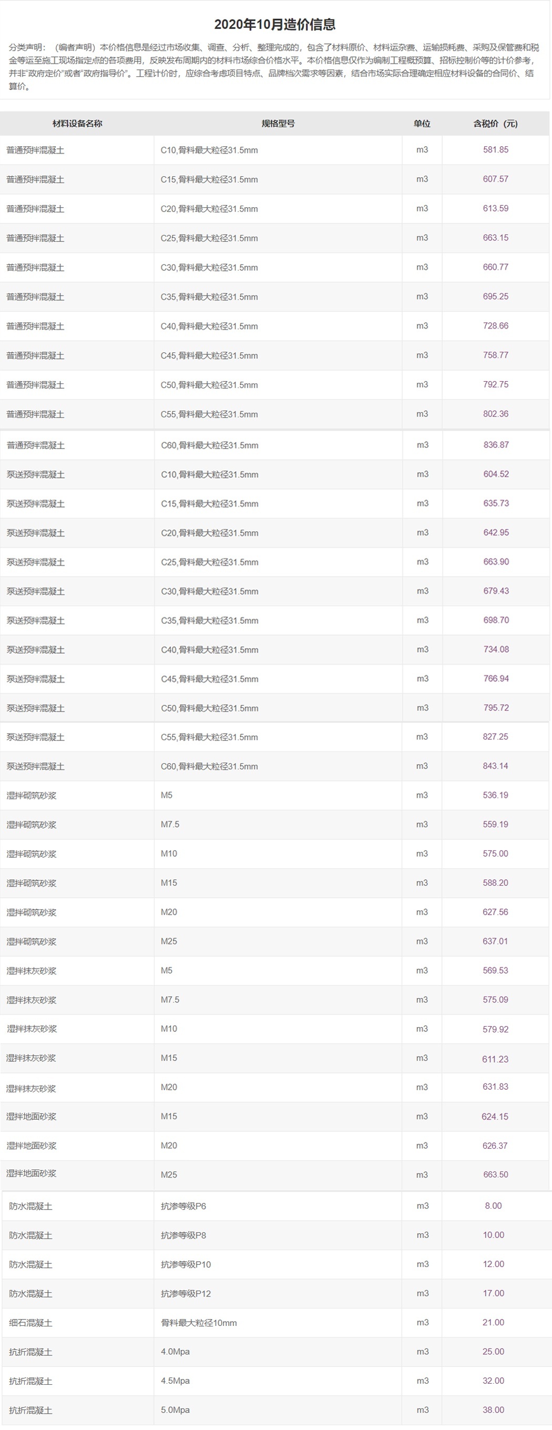Click the 规格型号 column header
The height and width of the screenshot is (1430, 552).
(278, 124)
